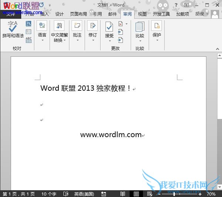Click the Comments (批注) note icon
222x197 pixels.
pyautogui.click(x=77, y=26)
